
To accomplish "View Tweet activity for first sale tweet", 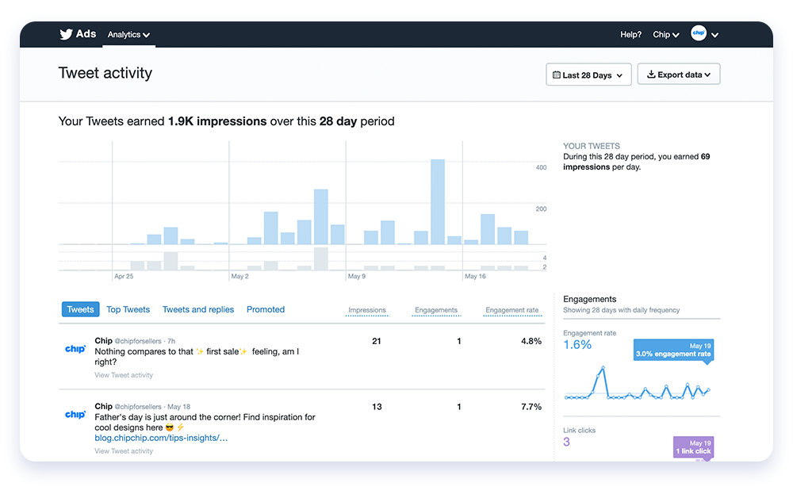I will pos(124,375).
